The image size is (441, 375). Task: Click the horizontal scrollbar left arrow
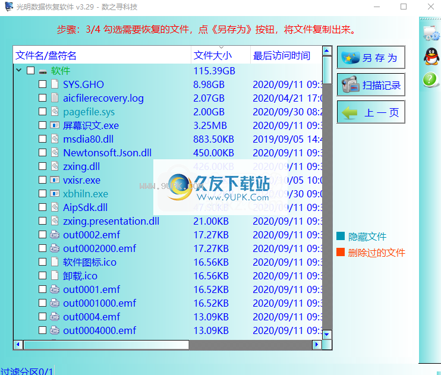(x=18, y=344)
